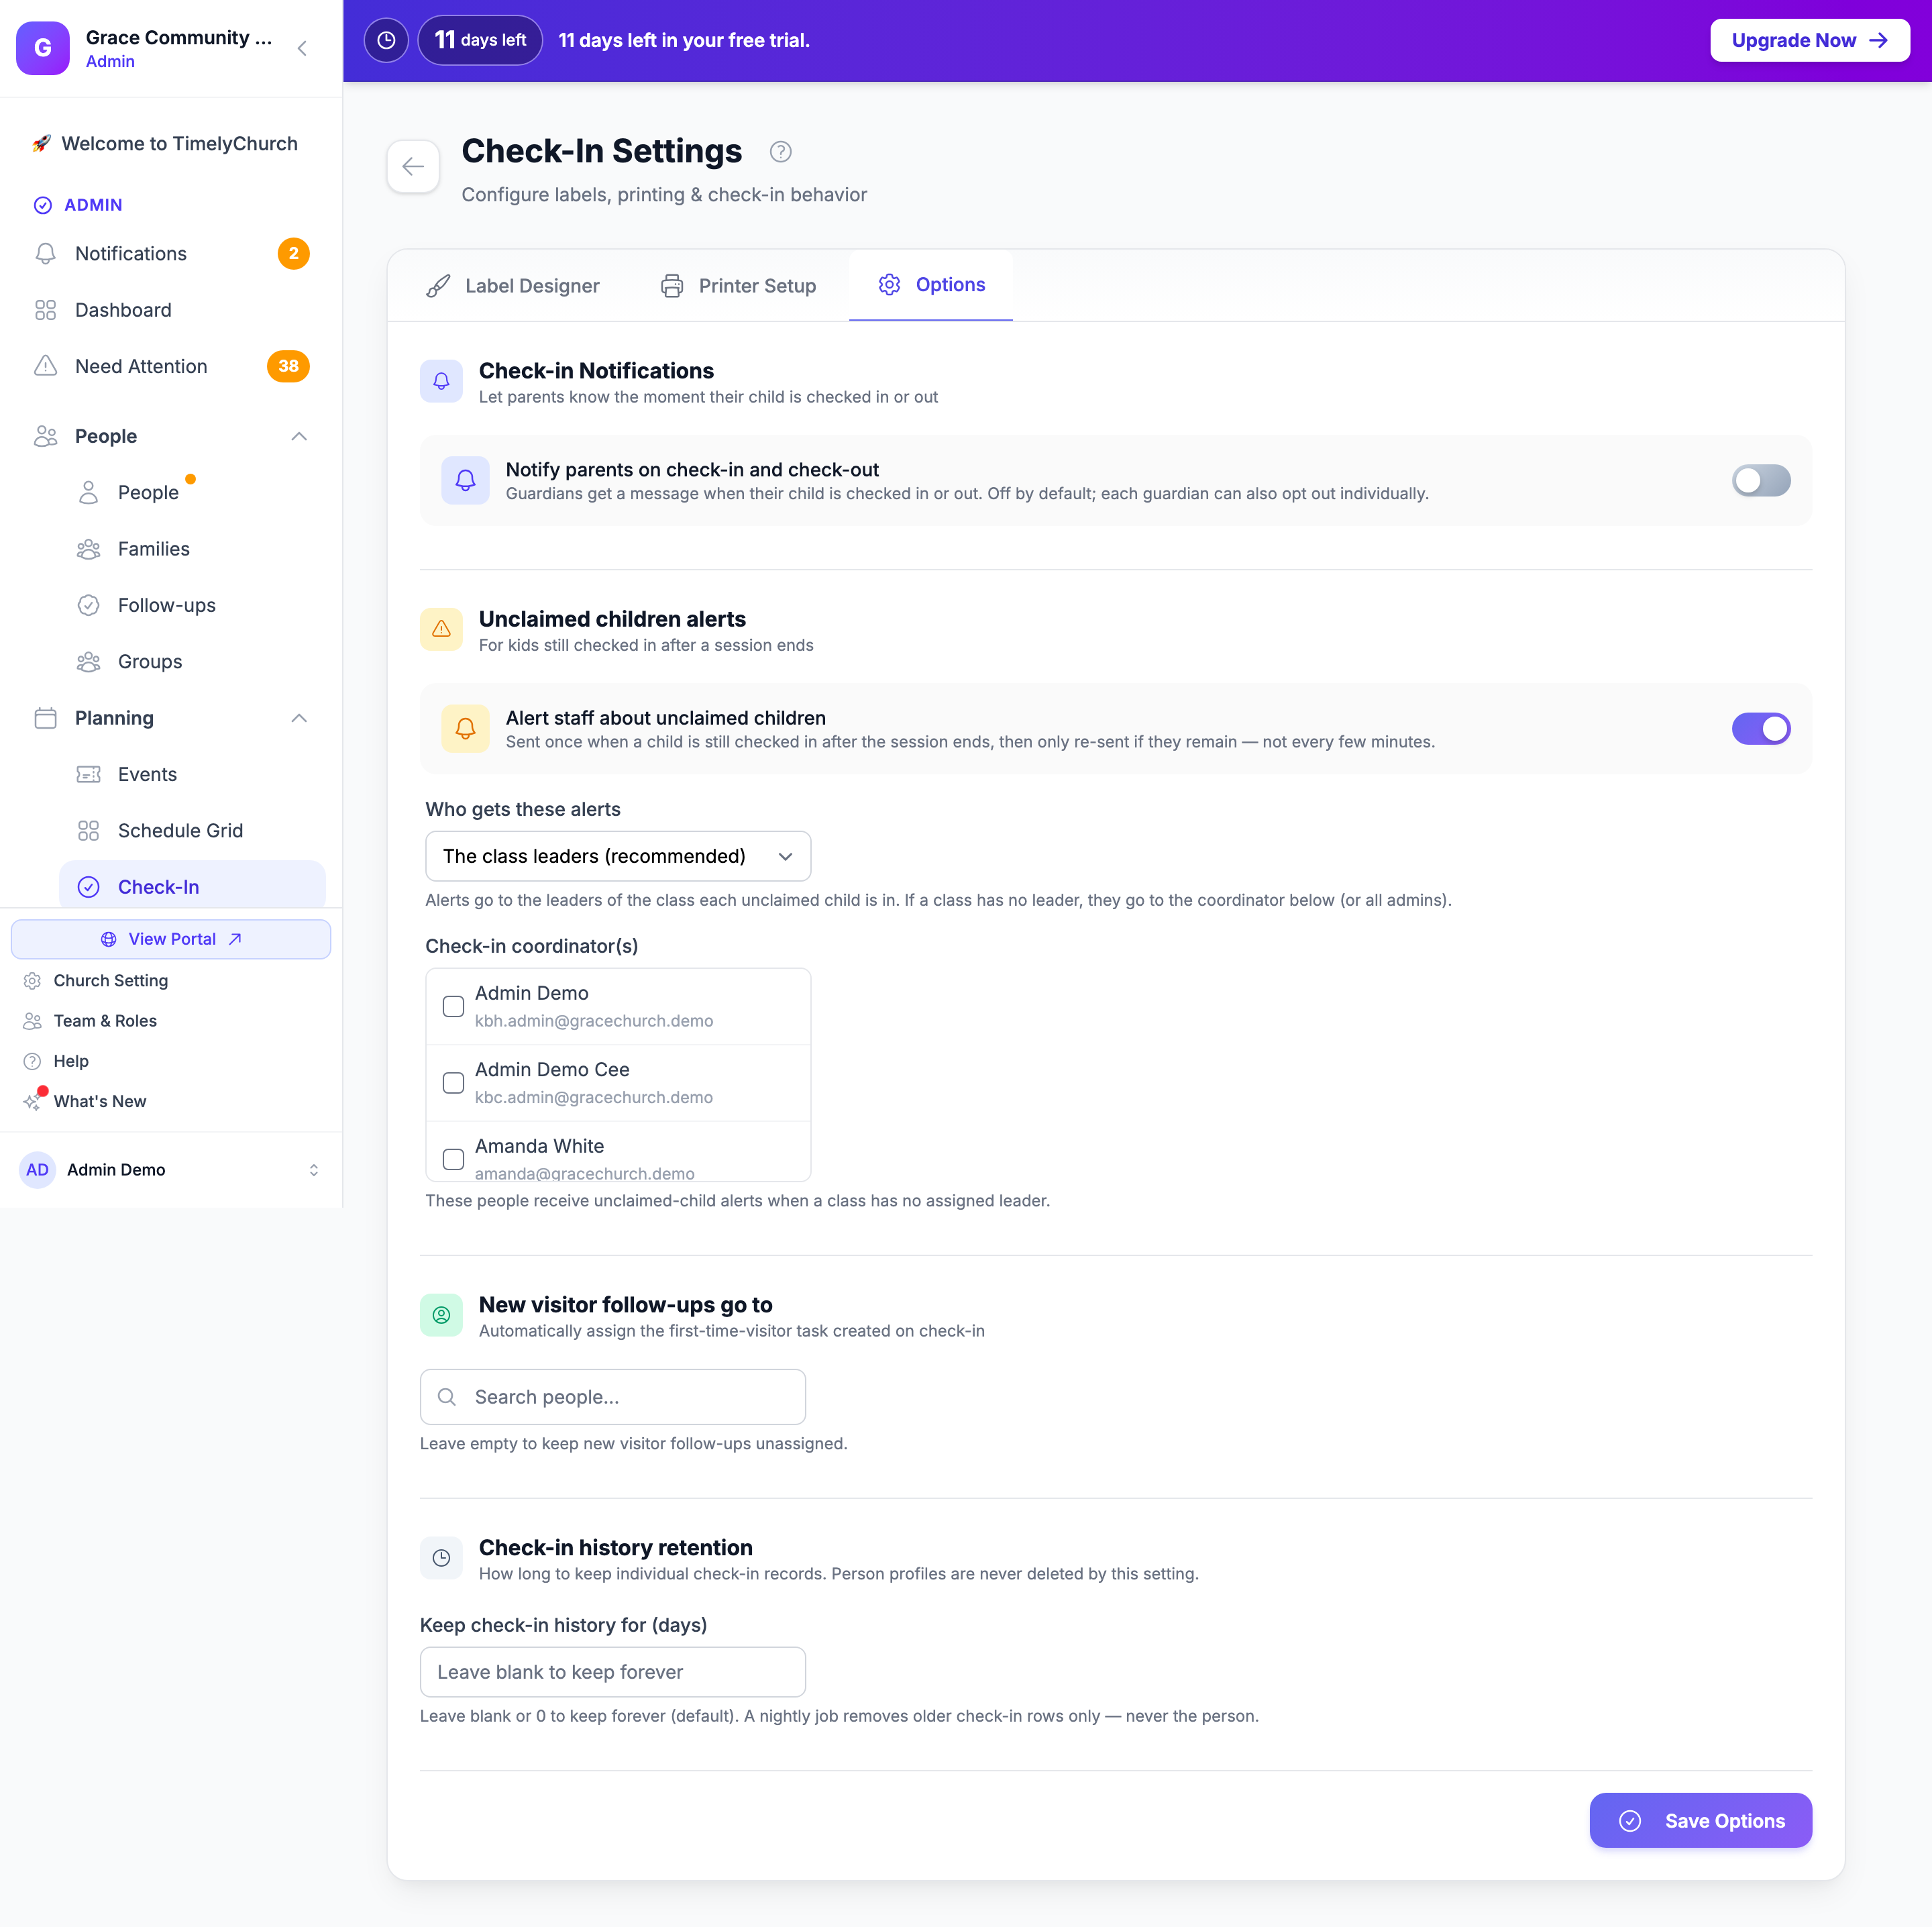Expand the Admin Demo account switcher

pyautogui.click(x=314, y=1170)
